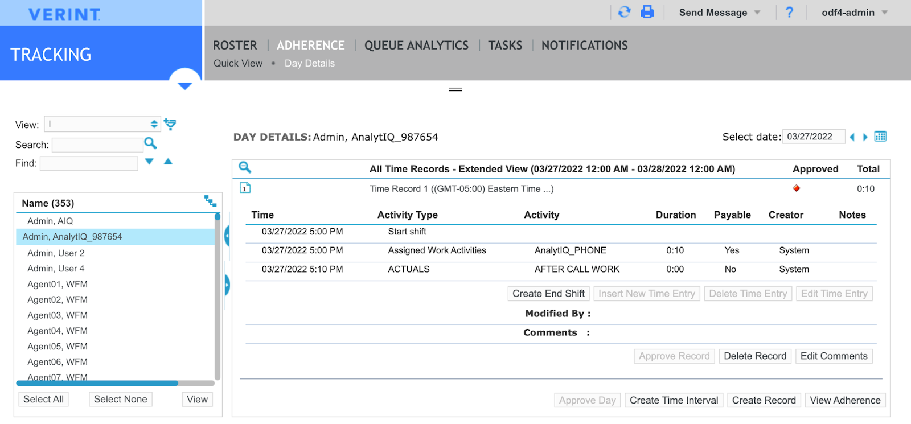Select Admin, User 2 in the list
The width and height of the screenshot is (911, 424).
point(56,253)
